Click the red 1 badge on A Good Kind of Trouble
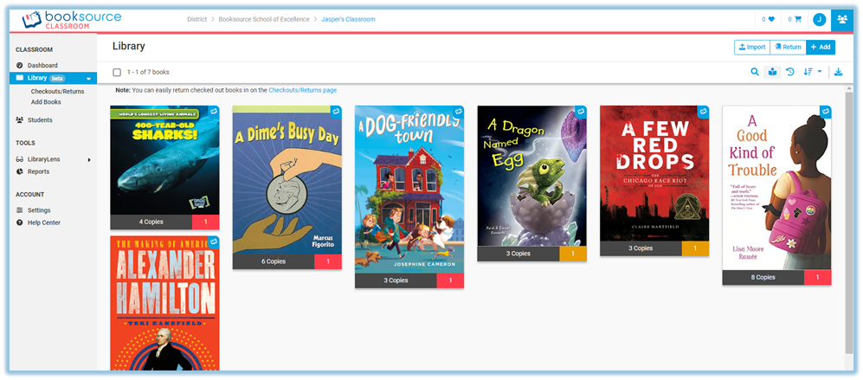 tap(818, 278)
